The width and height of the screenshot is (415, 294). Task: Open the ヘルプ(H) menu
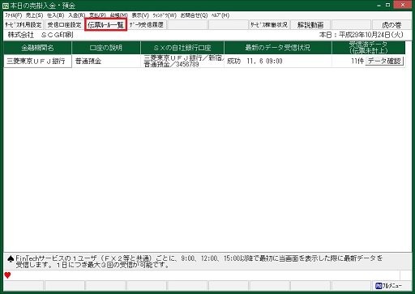tap(220, 15)
